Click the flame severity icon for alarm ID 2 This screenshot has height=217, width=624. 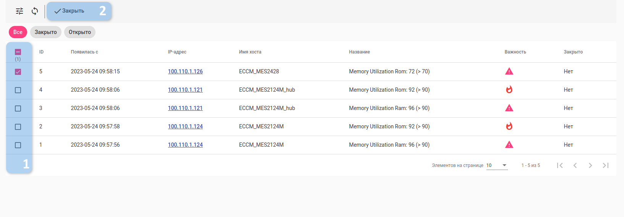click(509, 126)
